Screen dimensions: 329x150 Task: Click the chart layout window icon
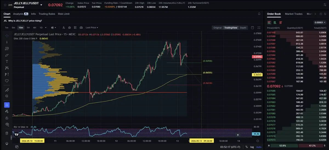[x=252, y=28]
